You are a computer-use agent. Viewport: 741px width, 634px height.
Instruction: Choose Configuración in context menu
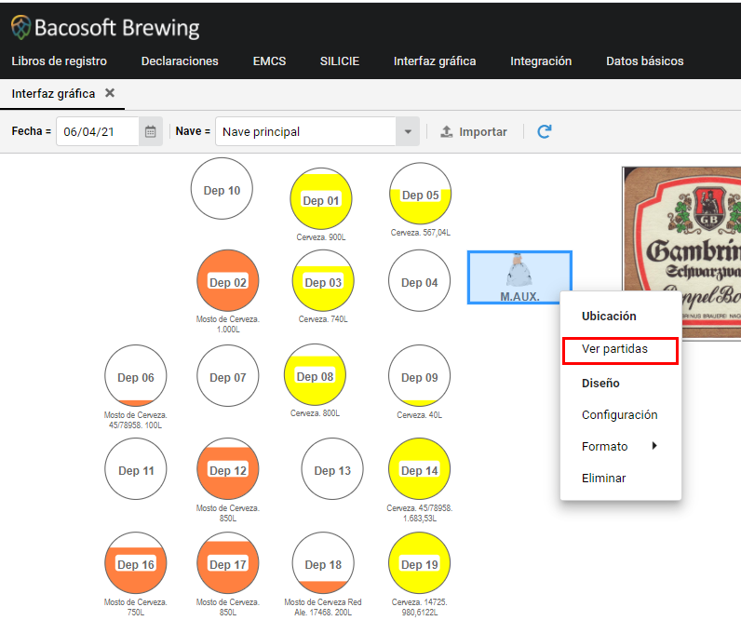coord(620,414)
